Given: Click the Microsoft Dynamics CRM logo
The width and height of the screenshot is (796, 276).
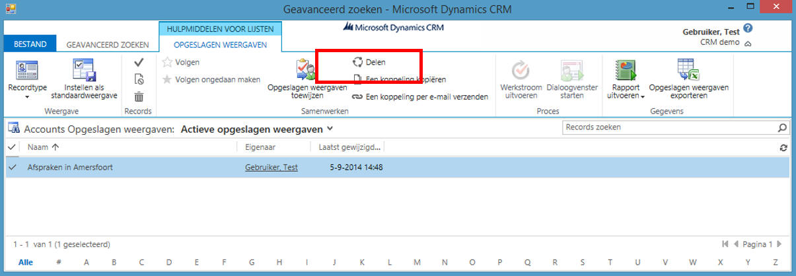Looking at the screenshot, I should click(393, 27).
